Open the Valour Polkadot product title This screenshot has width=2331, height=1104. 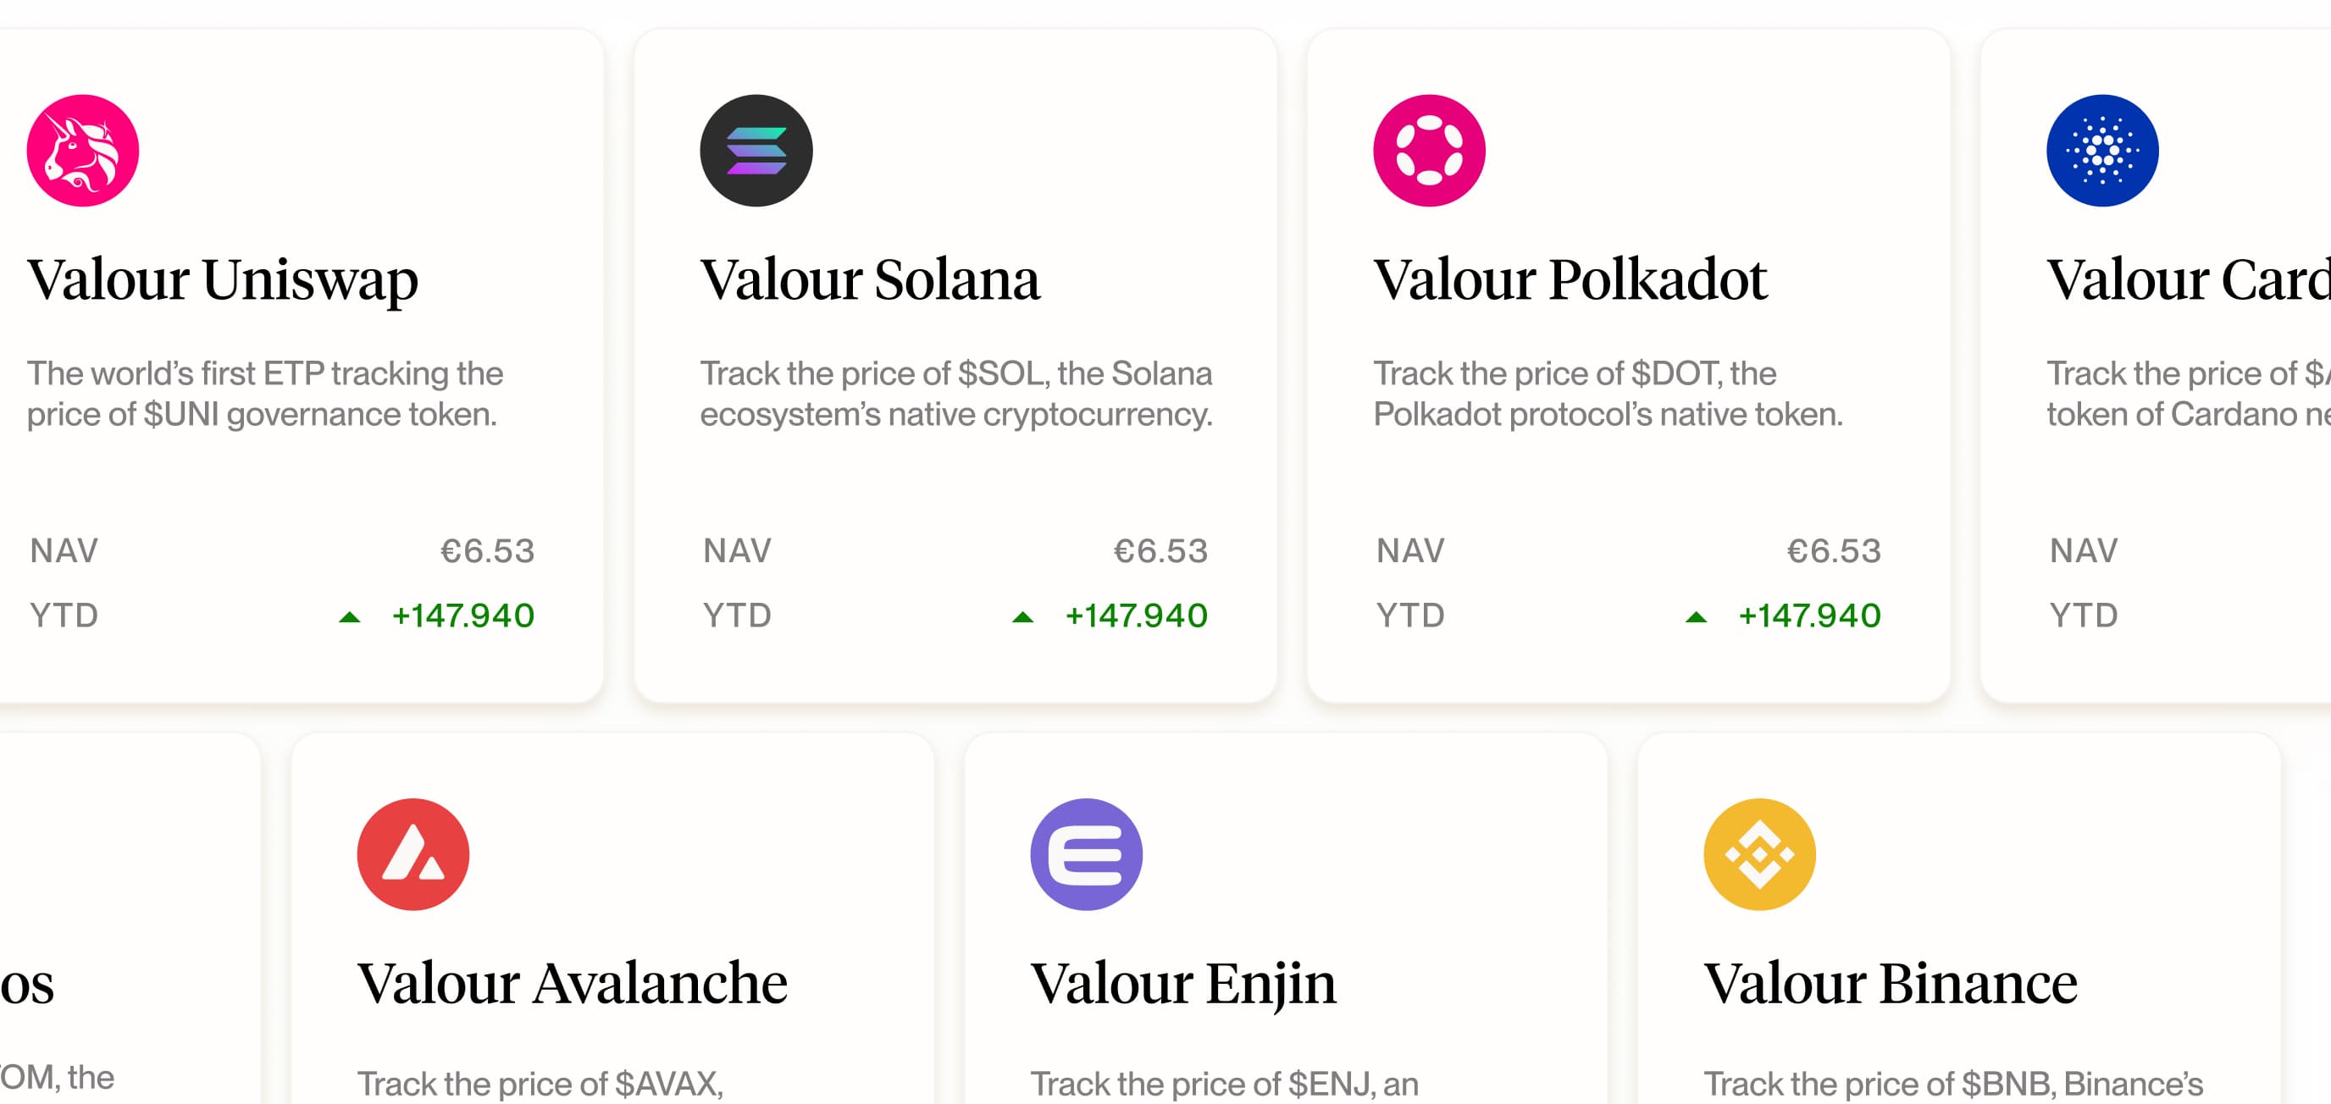[x=1569, y=279]
